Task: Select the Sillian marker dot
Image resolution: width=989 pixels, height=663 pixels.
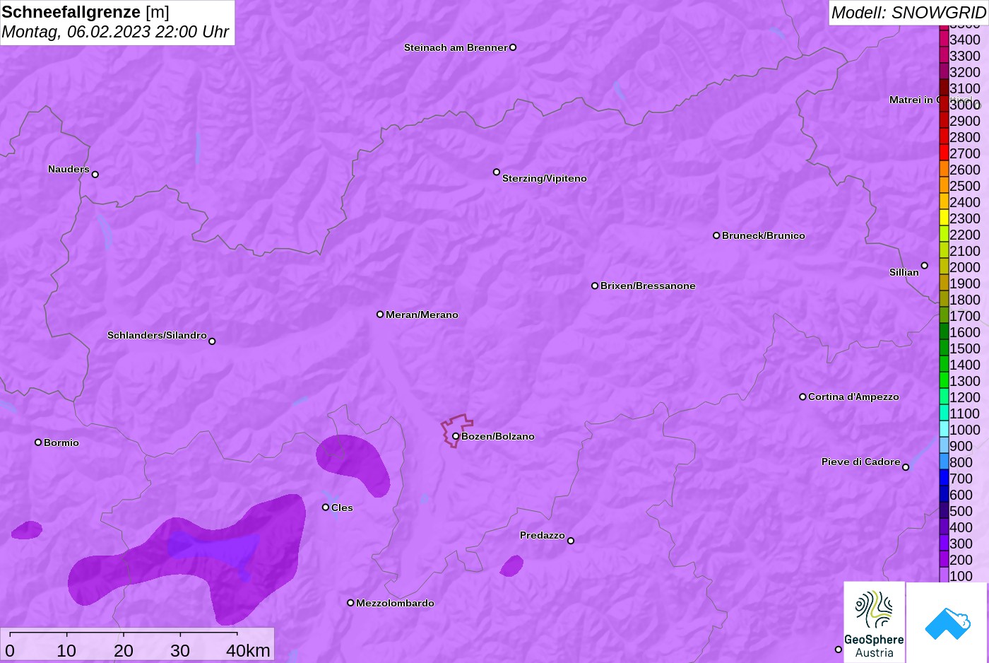Action: click(925, 266)
